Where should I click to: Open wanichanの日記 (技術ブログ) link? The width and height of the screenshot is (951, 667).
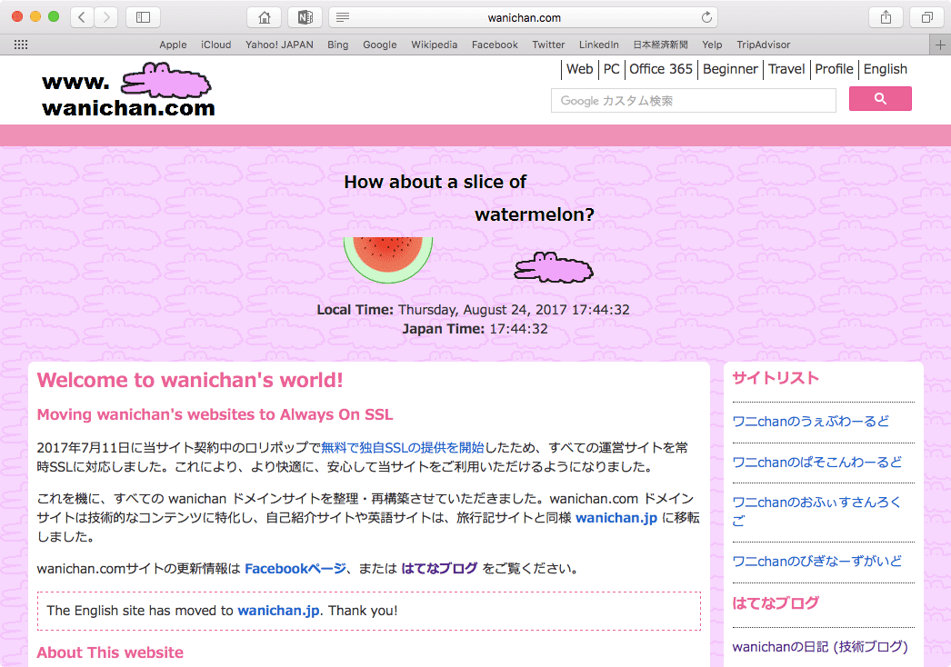coord(820,647)
